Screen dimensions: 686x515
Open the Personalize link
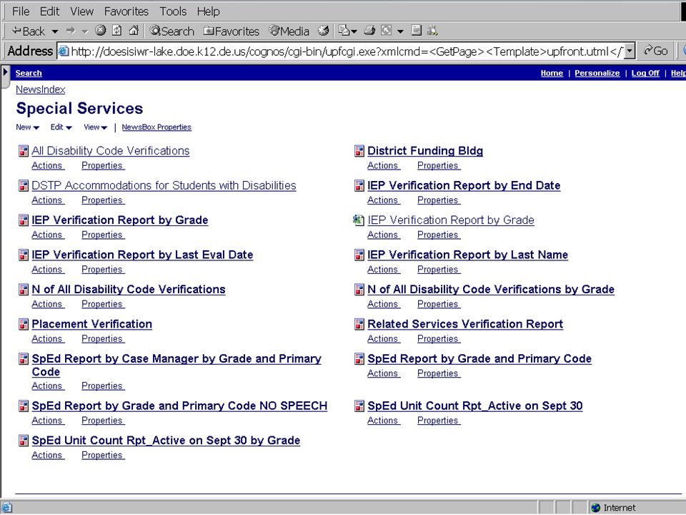[x=597, y=73]
